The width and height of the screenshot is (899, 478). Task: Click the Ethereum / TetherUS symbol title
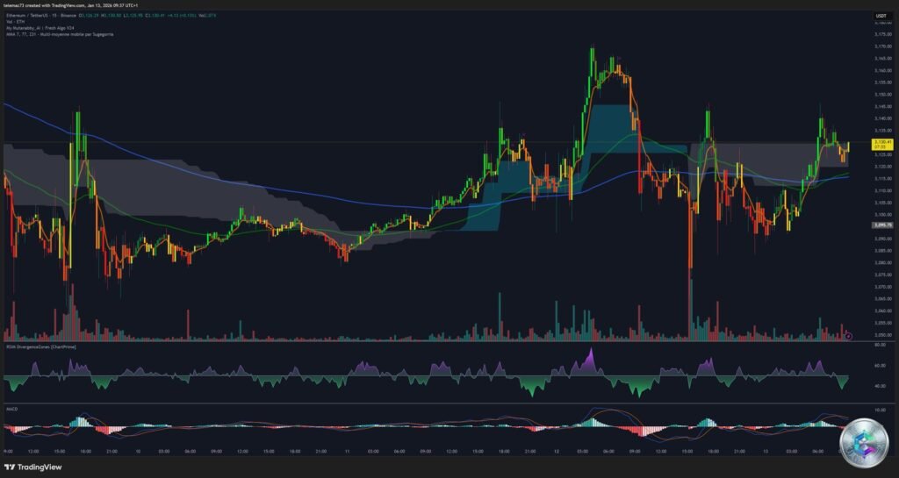[33, 16]
